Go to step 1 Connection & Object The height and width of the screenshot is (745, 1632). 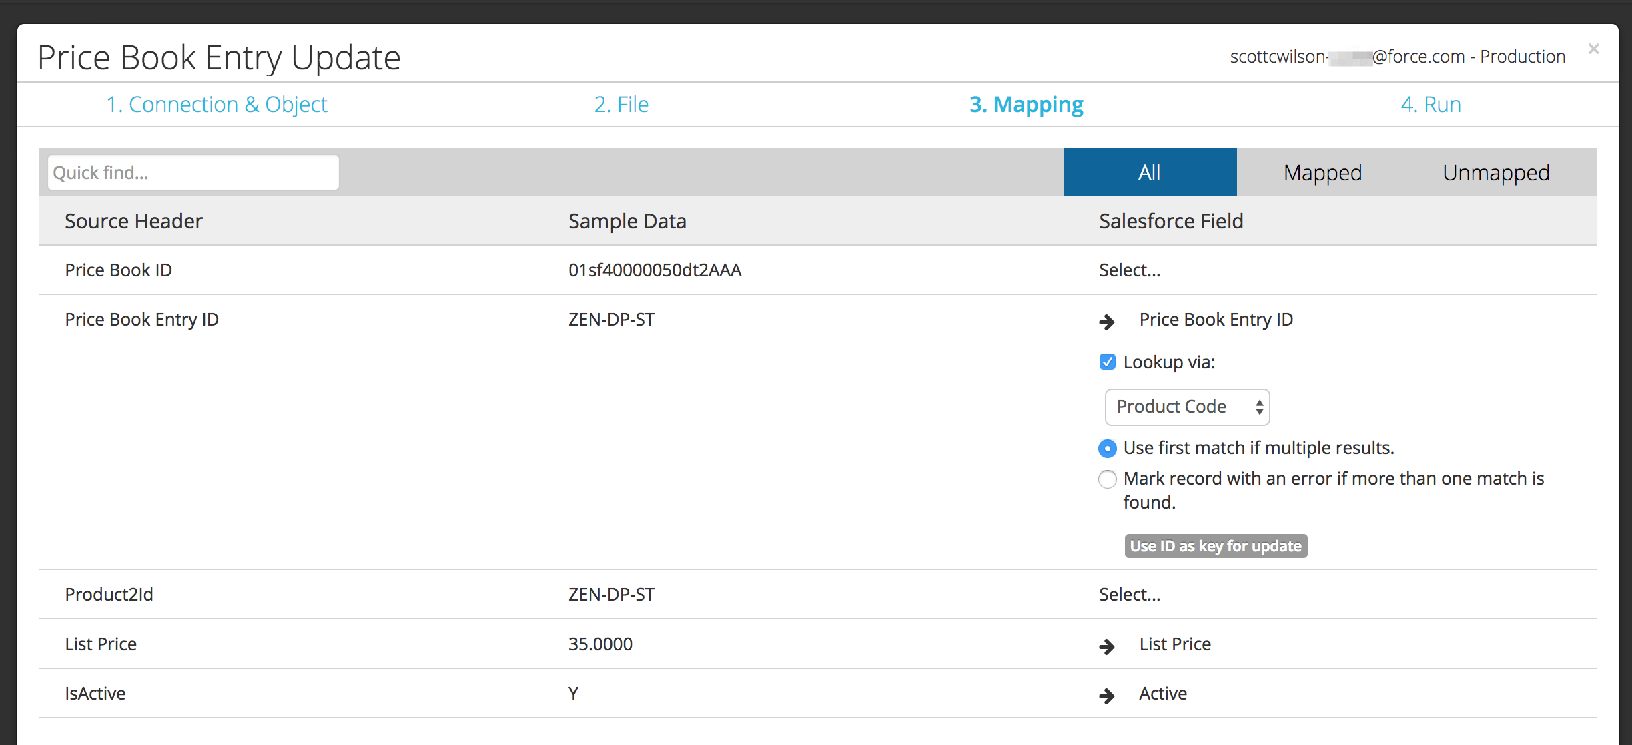pyautogui.click(x=217, y=105)
